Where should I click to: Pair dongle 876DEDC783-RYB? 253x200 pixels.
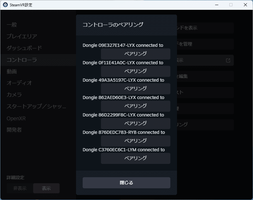(x=135, y=141)
